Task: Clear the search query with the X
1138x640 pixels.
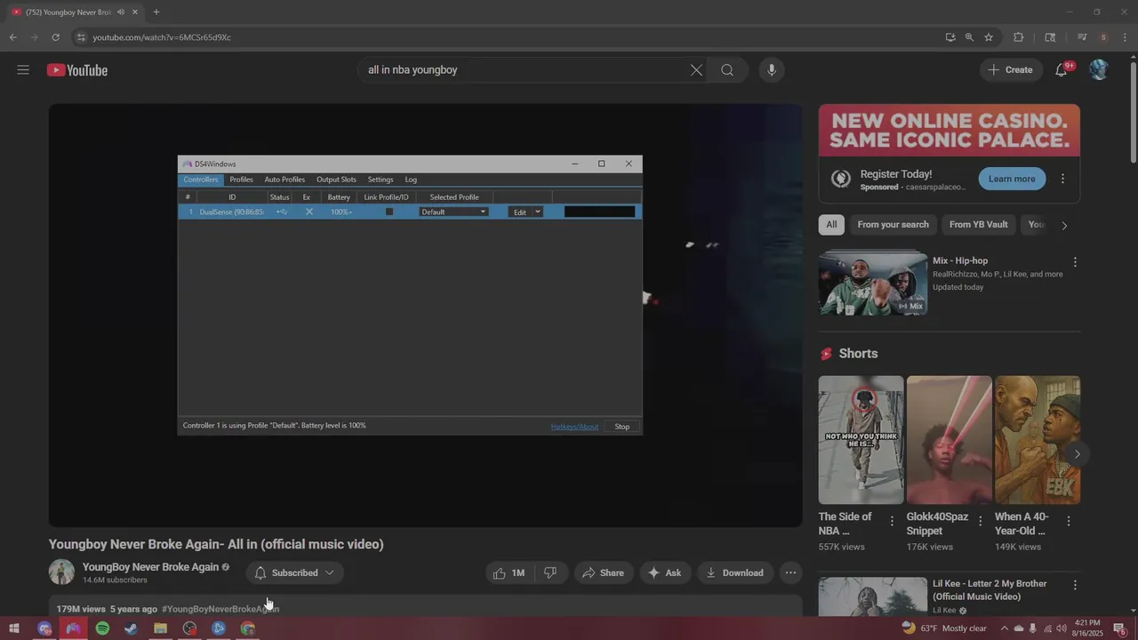Action: [696, 70]
